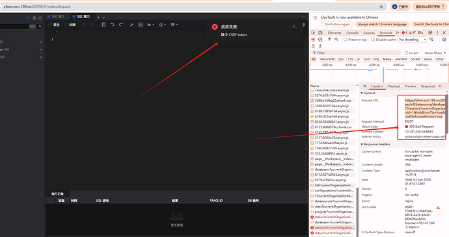Collapse the Response headers section
This screenshot has width=449, height=237.
375,144
